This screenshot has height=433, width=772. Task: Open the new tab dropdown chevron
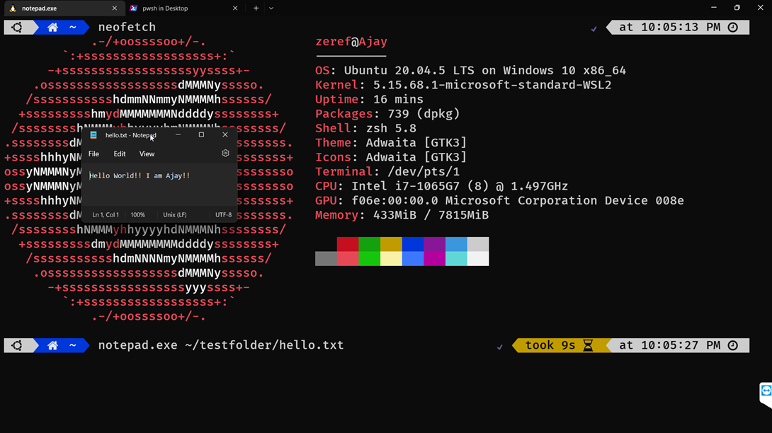[x=271, y=8]
